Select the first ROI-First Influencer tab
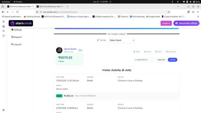 tap(21, 7)
